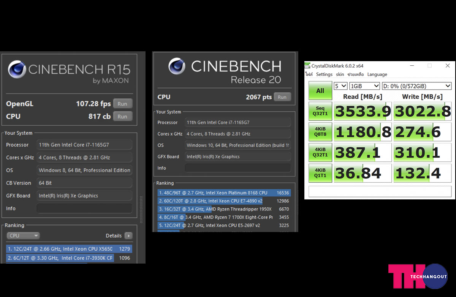Click the Windows 8 OS field in R15
The width and height of the screenshot is (456, 297).
(x=84, y=170)
